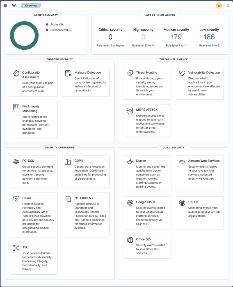Click the Threat Hunting shield icon
Screen dimensions: 233x287
click(130, 73)
